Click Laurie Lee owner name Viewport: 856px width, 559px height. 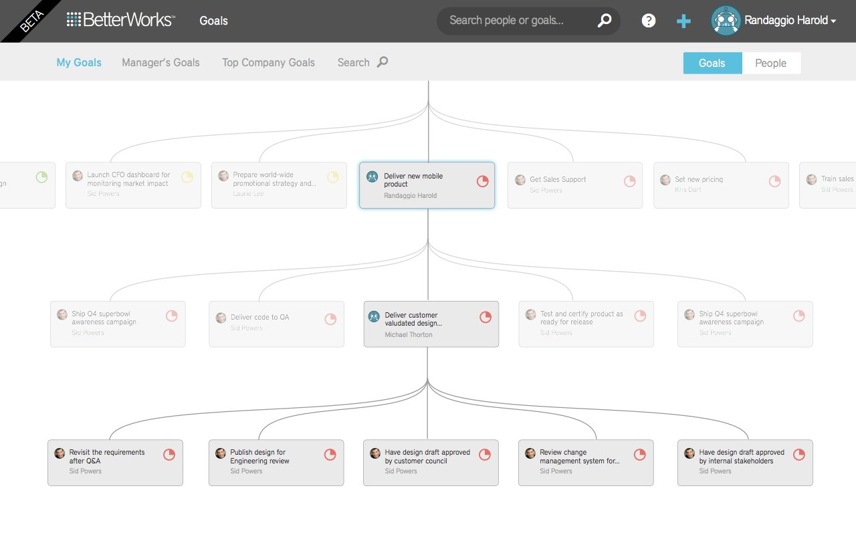pyautogui.click(x=249, y=194)
